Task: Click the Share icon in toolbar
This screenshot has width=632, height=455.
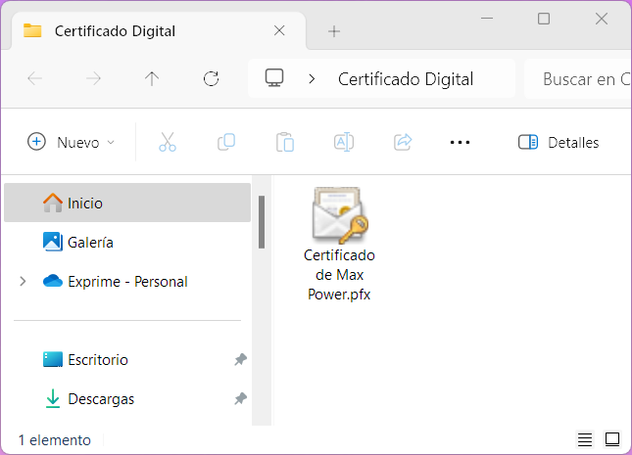Action: point(403,142)
